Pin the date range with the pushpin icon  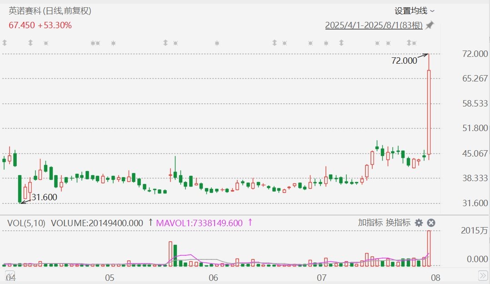click(430, 25)
